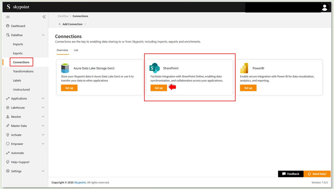Open the user profile avatar icon
334x189 pixels.
(325, 7)
